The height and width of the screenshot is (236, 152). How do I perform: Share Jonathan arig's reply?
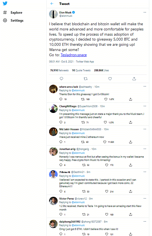[130, 165]
